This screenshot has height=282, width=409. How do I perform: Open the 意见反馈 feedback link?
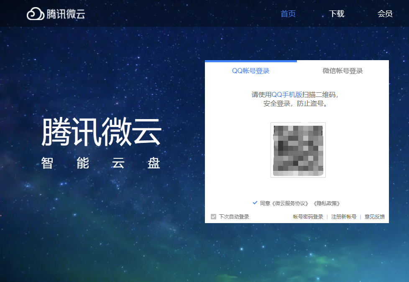point(375,216)
